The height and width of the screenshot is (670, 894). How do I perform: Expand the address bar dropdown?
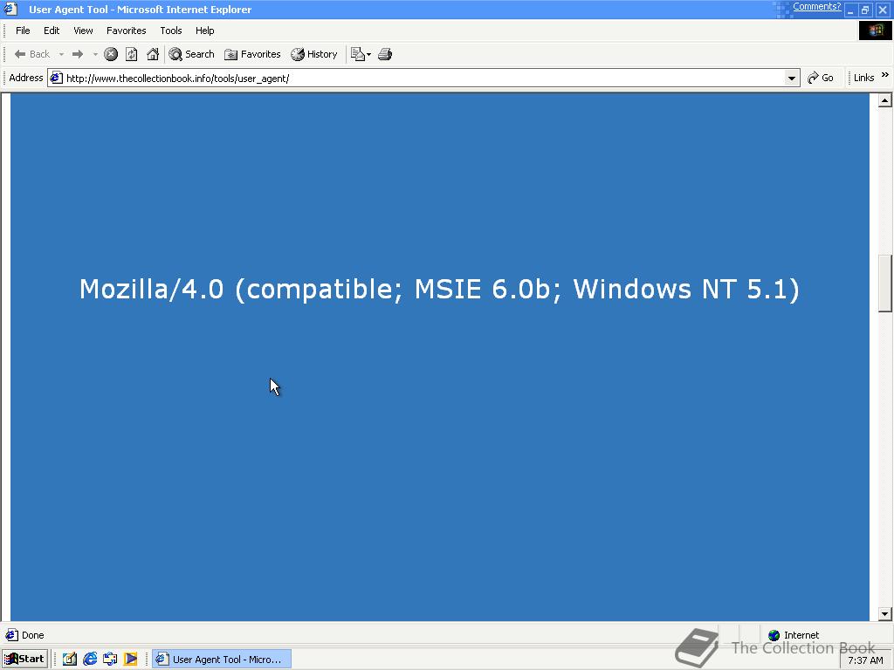[792, 78]
